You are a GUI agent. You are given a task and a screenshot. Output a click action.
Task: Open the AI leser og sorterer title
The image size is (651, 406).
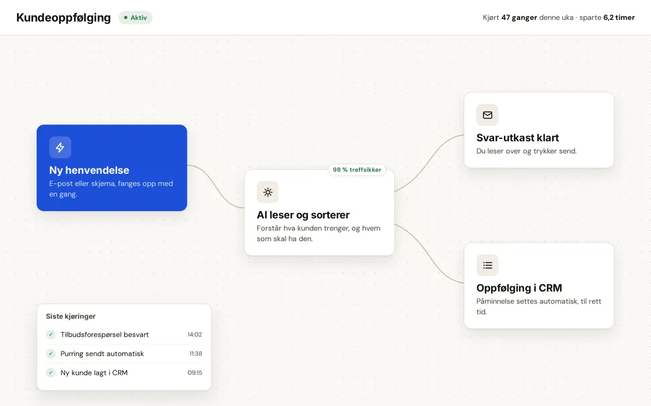(303, 215)
